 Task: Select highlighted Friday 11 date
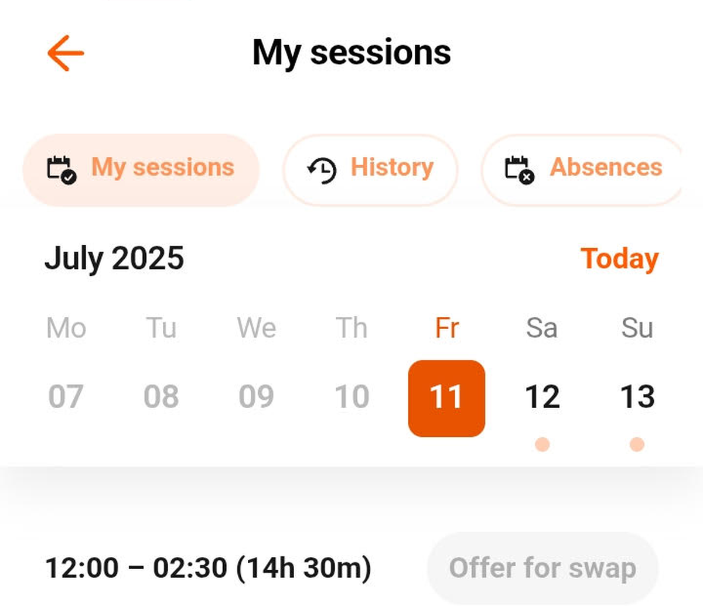[446, 398]
